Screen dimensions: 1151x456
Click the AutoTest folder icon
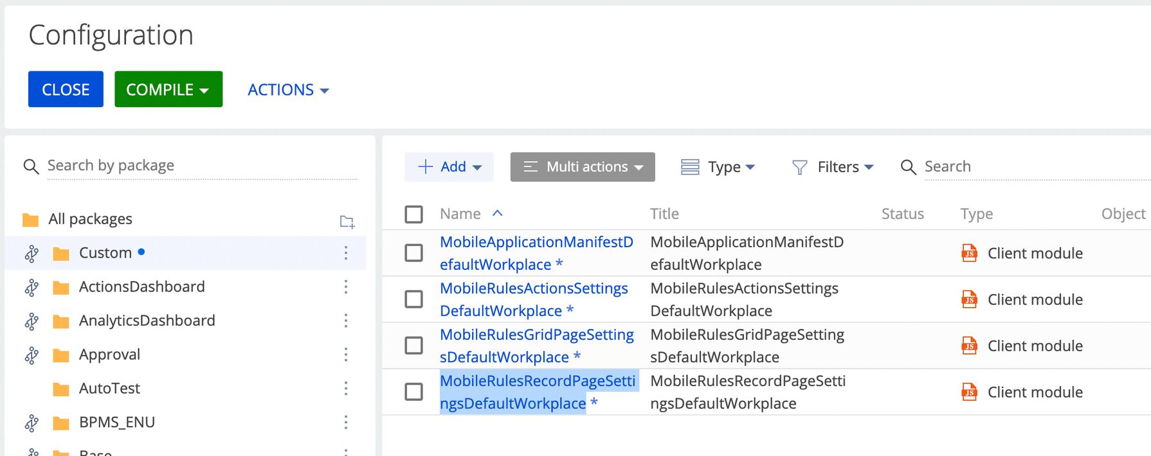(61, 389)
